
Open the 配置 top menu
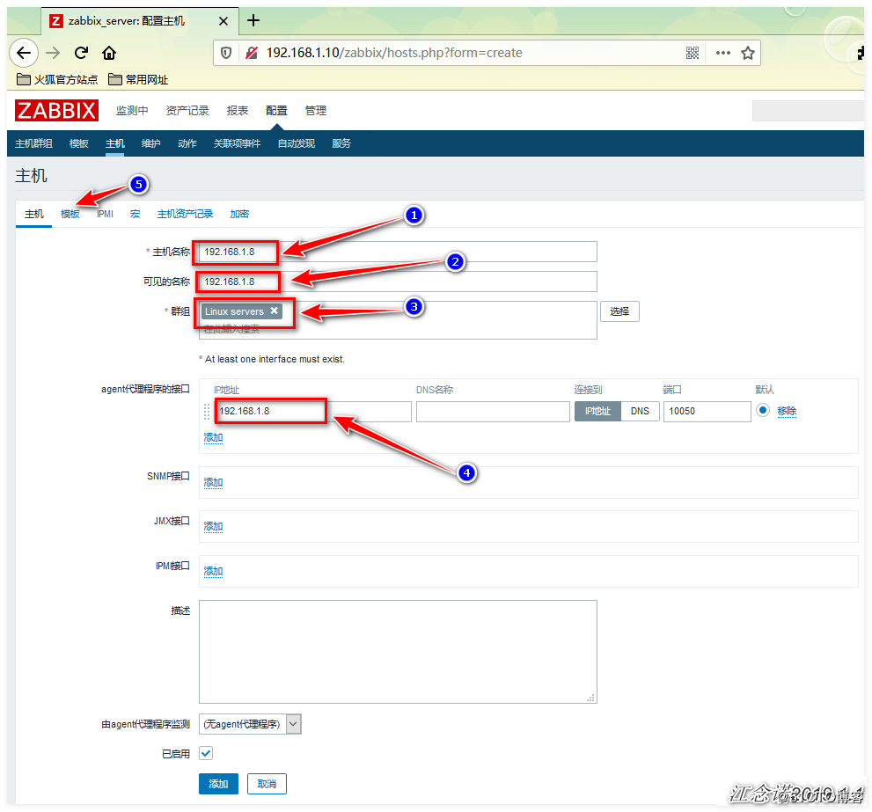tap(276, 111)
